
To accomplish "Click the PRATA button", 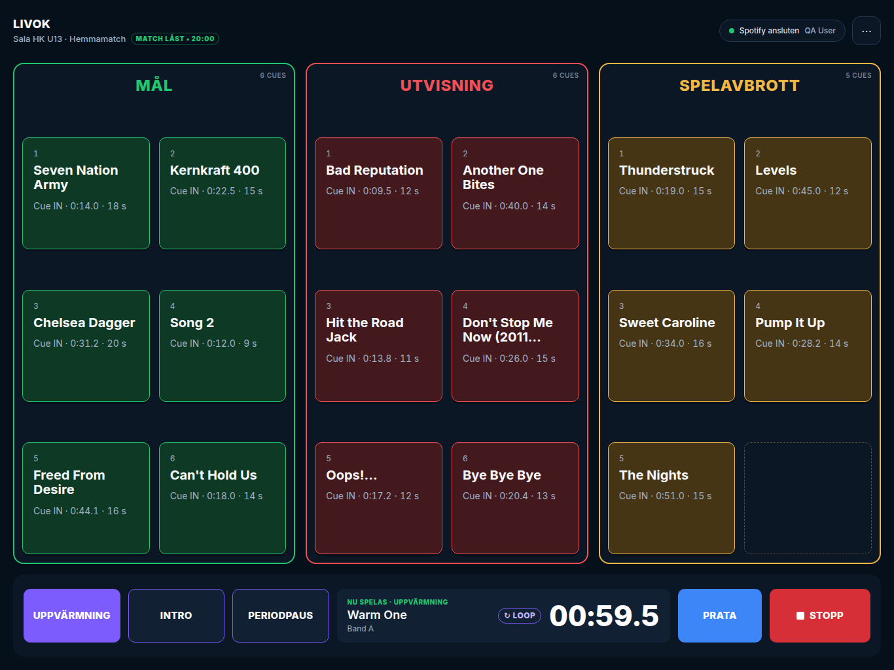I will coord(720,616).
